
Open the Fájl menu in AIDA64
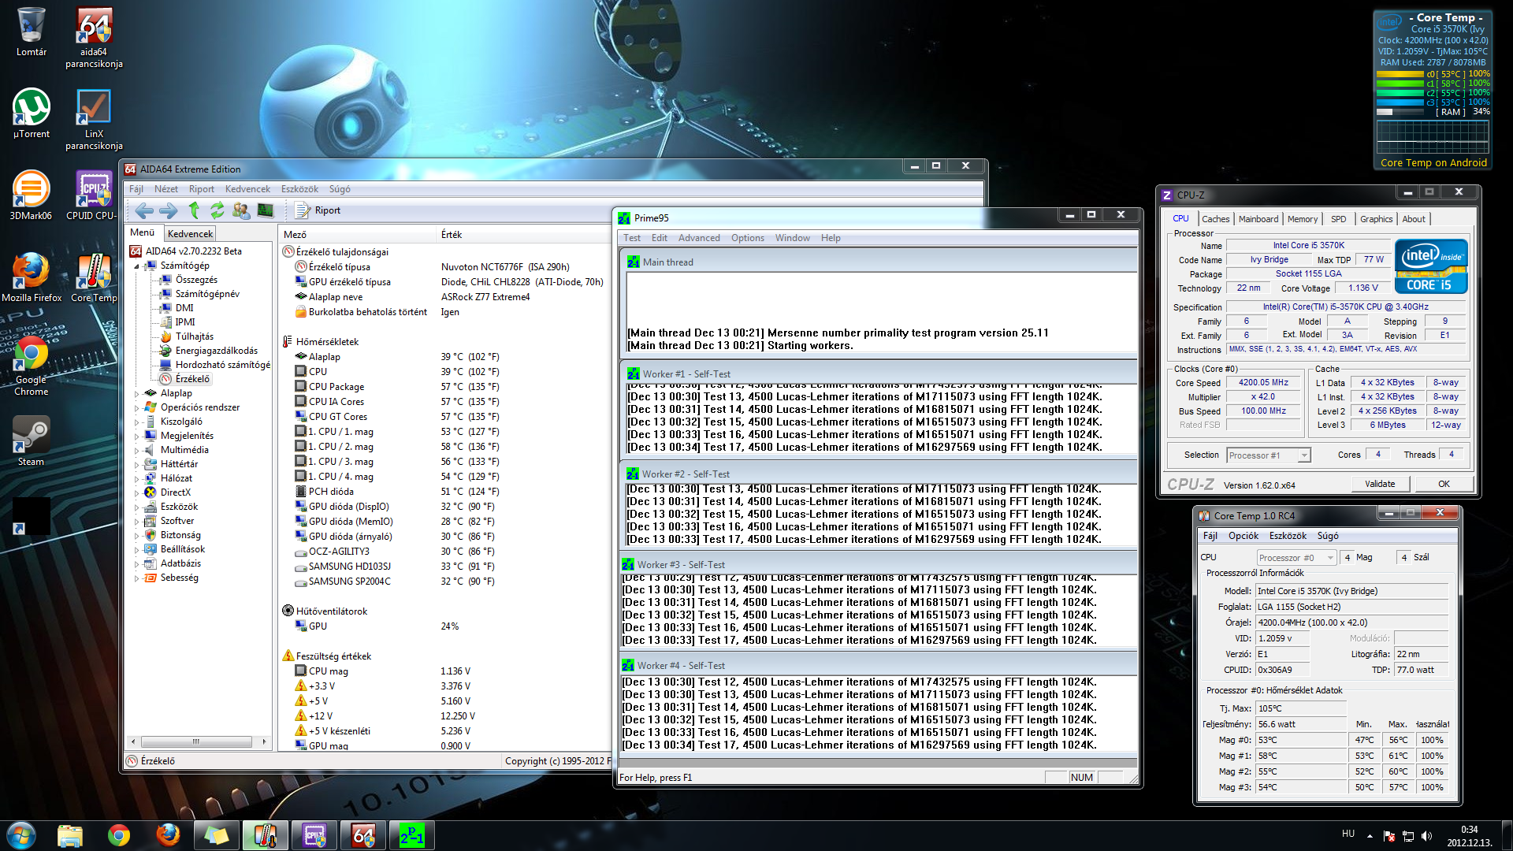tap(136, 189)
